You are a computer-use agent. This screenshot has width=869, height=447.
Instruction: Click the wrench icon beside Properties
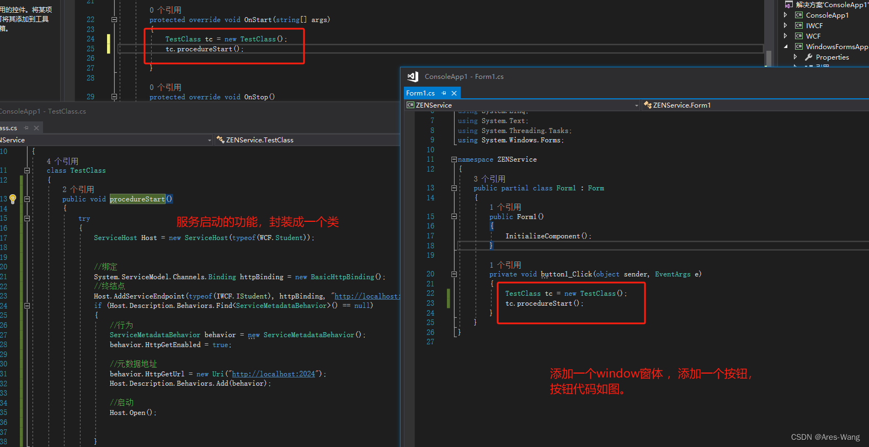tap(808, 57)
